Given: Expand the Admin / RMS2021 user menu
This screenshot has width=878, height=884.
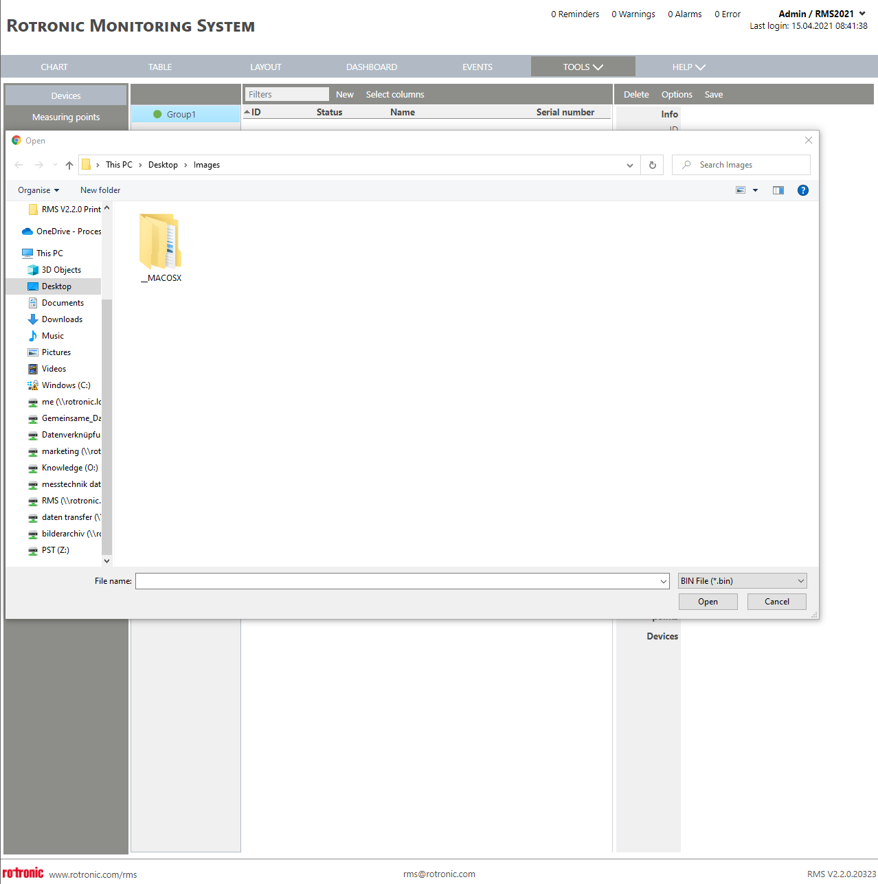Looking at the screenshot, I should click(822, 14).
